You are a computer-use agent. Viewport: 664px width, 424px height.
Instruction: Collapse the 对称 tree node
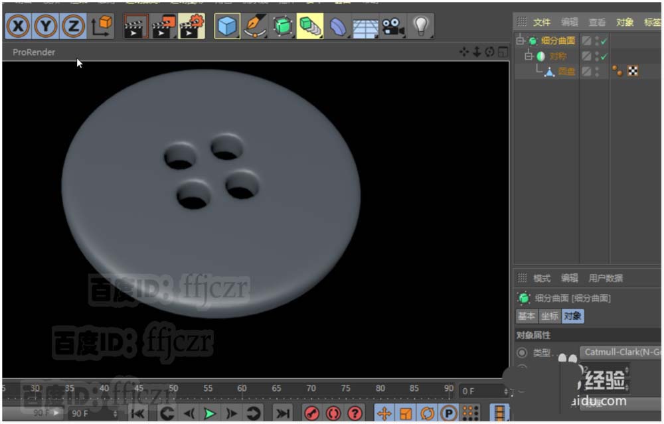(x=529, y=56)
